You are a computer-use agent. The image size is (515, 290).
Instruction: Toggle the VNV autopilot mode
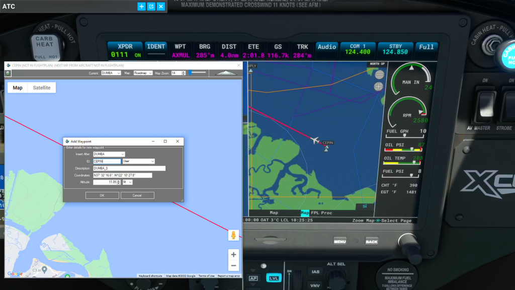pos(315,285)
